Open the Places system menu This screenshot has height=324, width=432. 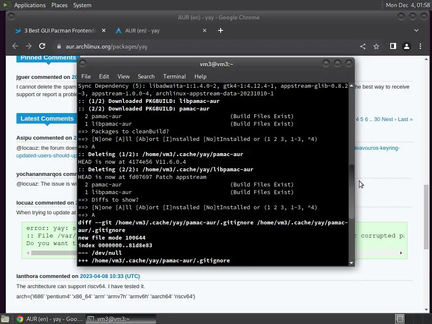[59, 5]
